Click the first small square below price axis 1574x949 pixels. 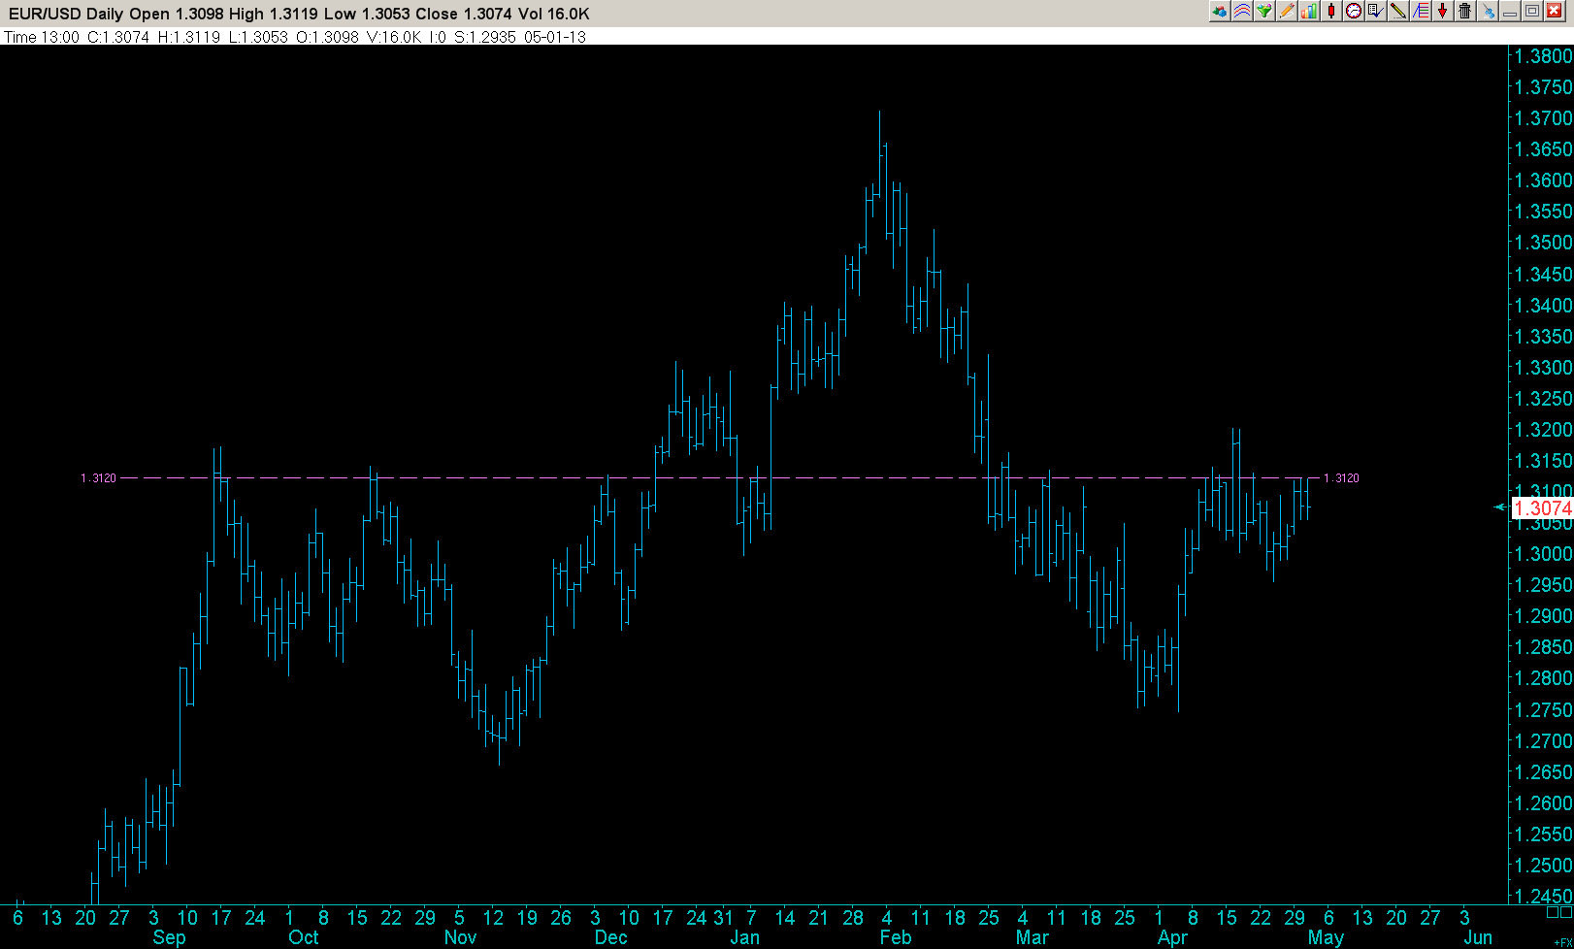(1553, 912)
